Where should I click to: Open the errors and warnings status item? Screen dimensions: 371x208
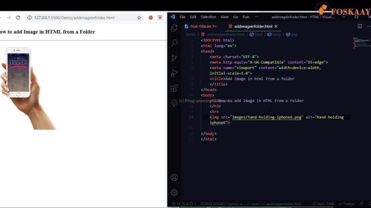point(184,204)
